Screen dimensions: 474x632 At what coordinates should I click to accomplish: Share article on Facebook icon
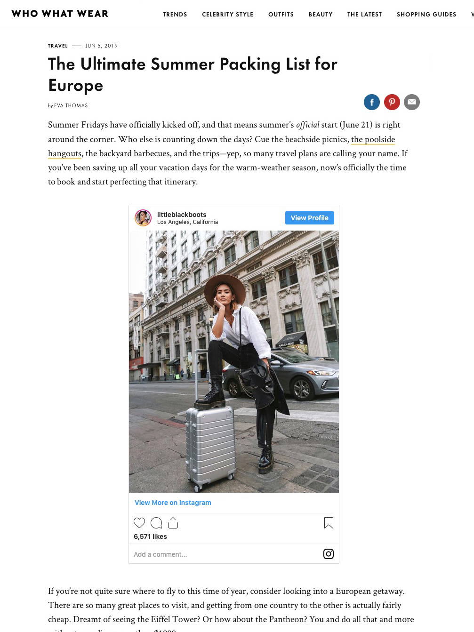(372, 102)
